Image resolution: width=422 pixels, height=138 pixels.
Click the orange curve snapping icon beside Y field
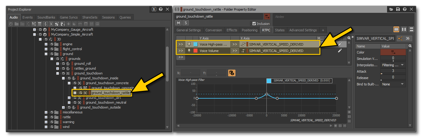(x=232, y=73)
